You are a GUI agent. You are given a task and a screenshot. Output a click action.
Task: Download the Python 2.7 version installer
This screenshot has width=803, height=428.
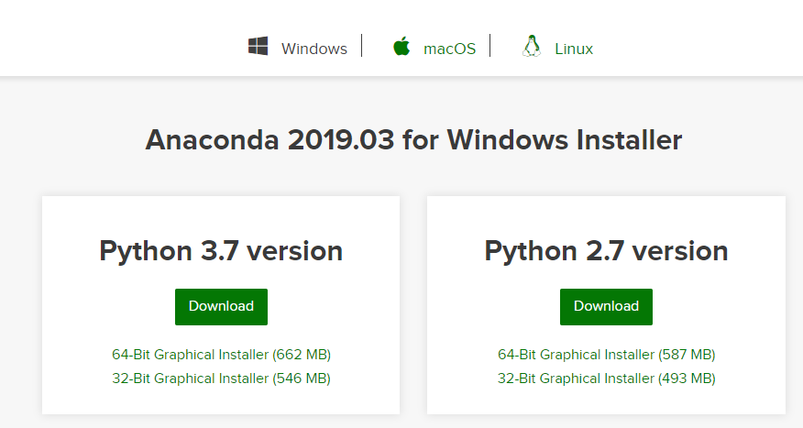tap(606, 307)
